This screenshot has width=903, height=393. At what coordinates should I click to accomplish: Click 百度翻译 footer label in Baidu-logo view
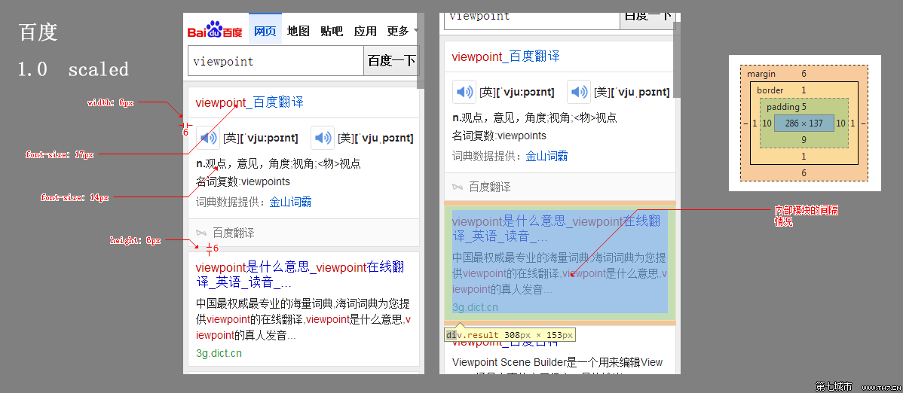click(233, 233)
